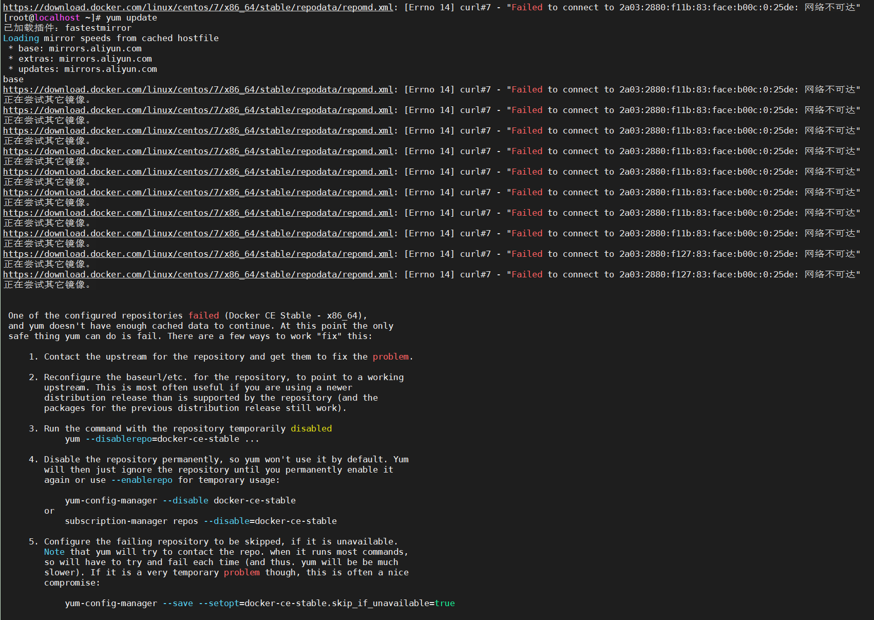Viewport: 874px width, 620px height.
Task: Click 'and yum doesn't have enough cached data' line
Action: click(201, 326)
